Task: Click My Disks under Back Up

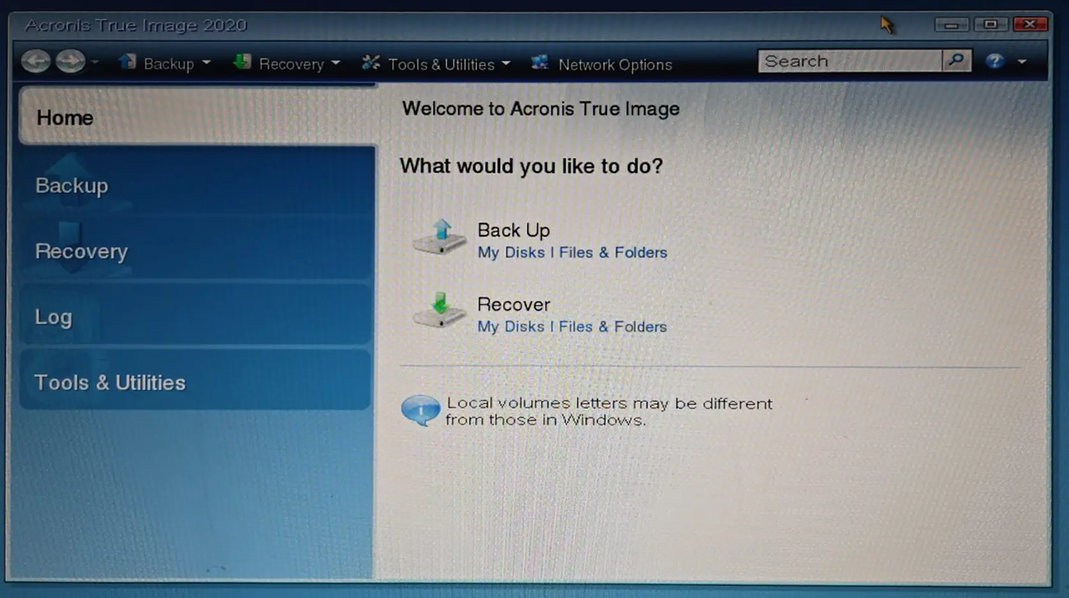Action: (511, 253)
